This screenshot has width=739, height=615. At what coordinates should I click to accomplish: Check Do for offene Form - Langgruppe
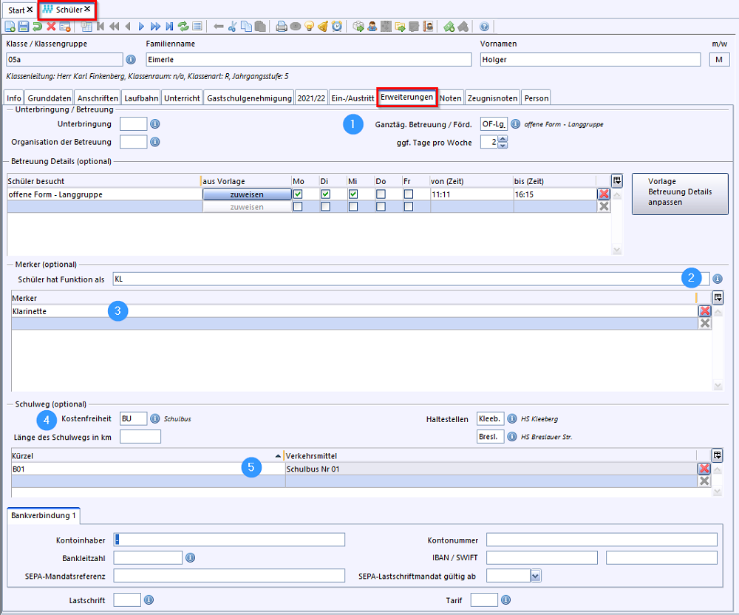[381, 194]
